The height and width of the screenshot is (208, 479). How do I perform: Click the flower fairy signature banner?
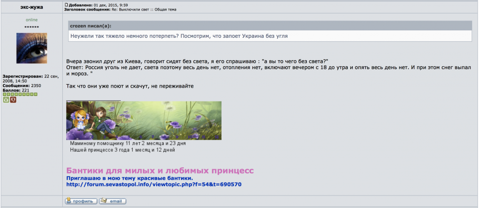(x=144, y=120)
